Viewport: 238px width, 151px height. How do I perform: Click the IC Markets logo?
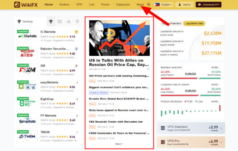click(27, 36)
